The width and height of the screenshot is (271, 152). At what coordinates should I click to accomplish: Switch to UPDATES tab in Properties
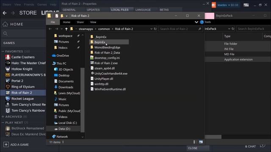(93, 10)
